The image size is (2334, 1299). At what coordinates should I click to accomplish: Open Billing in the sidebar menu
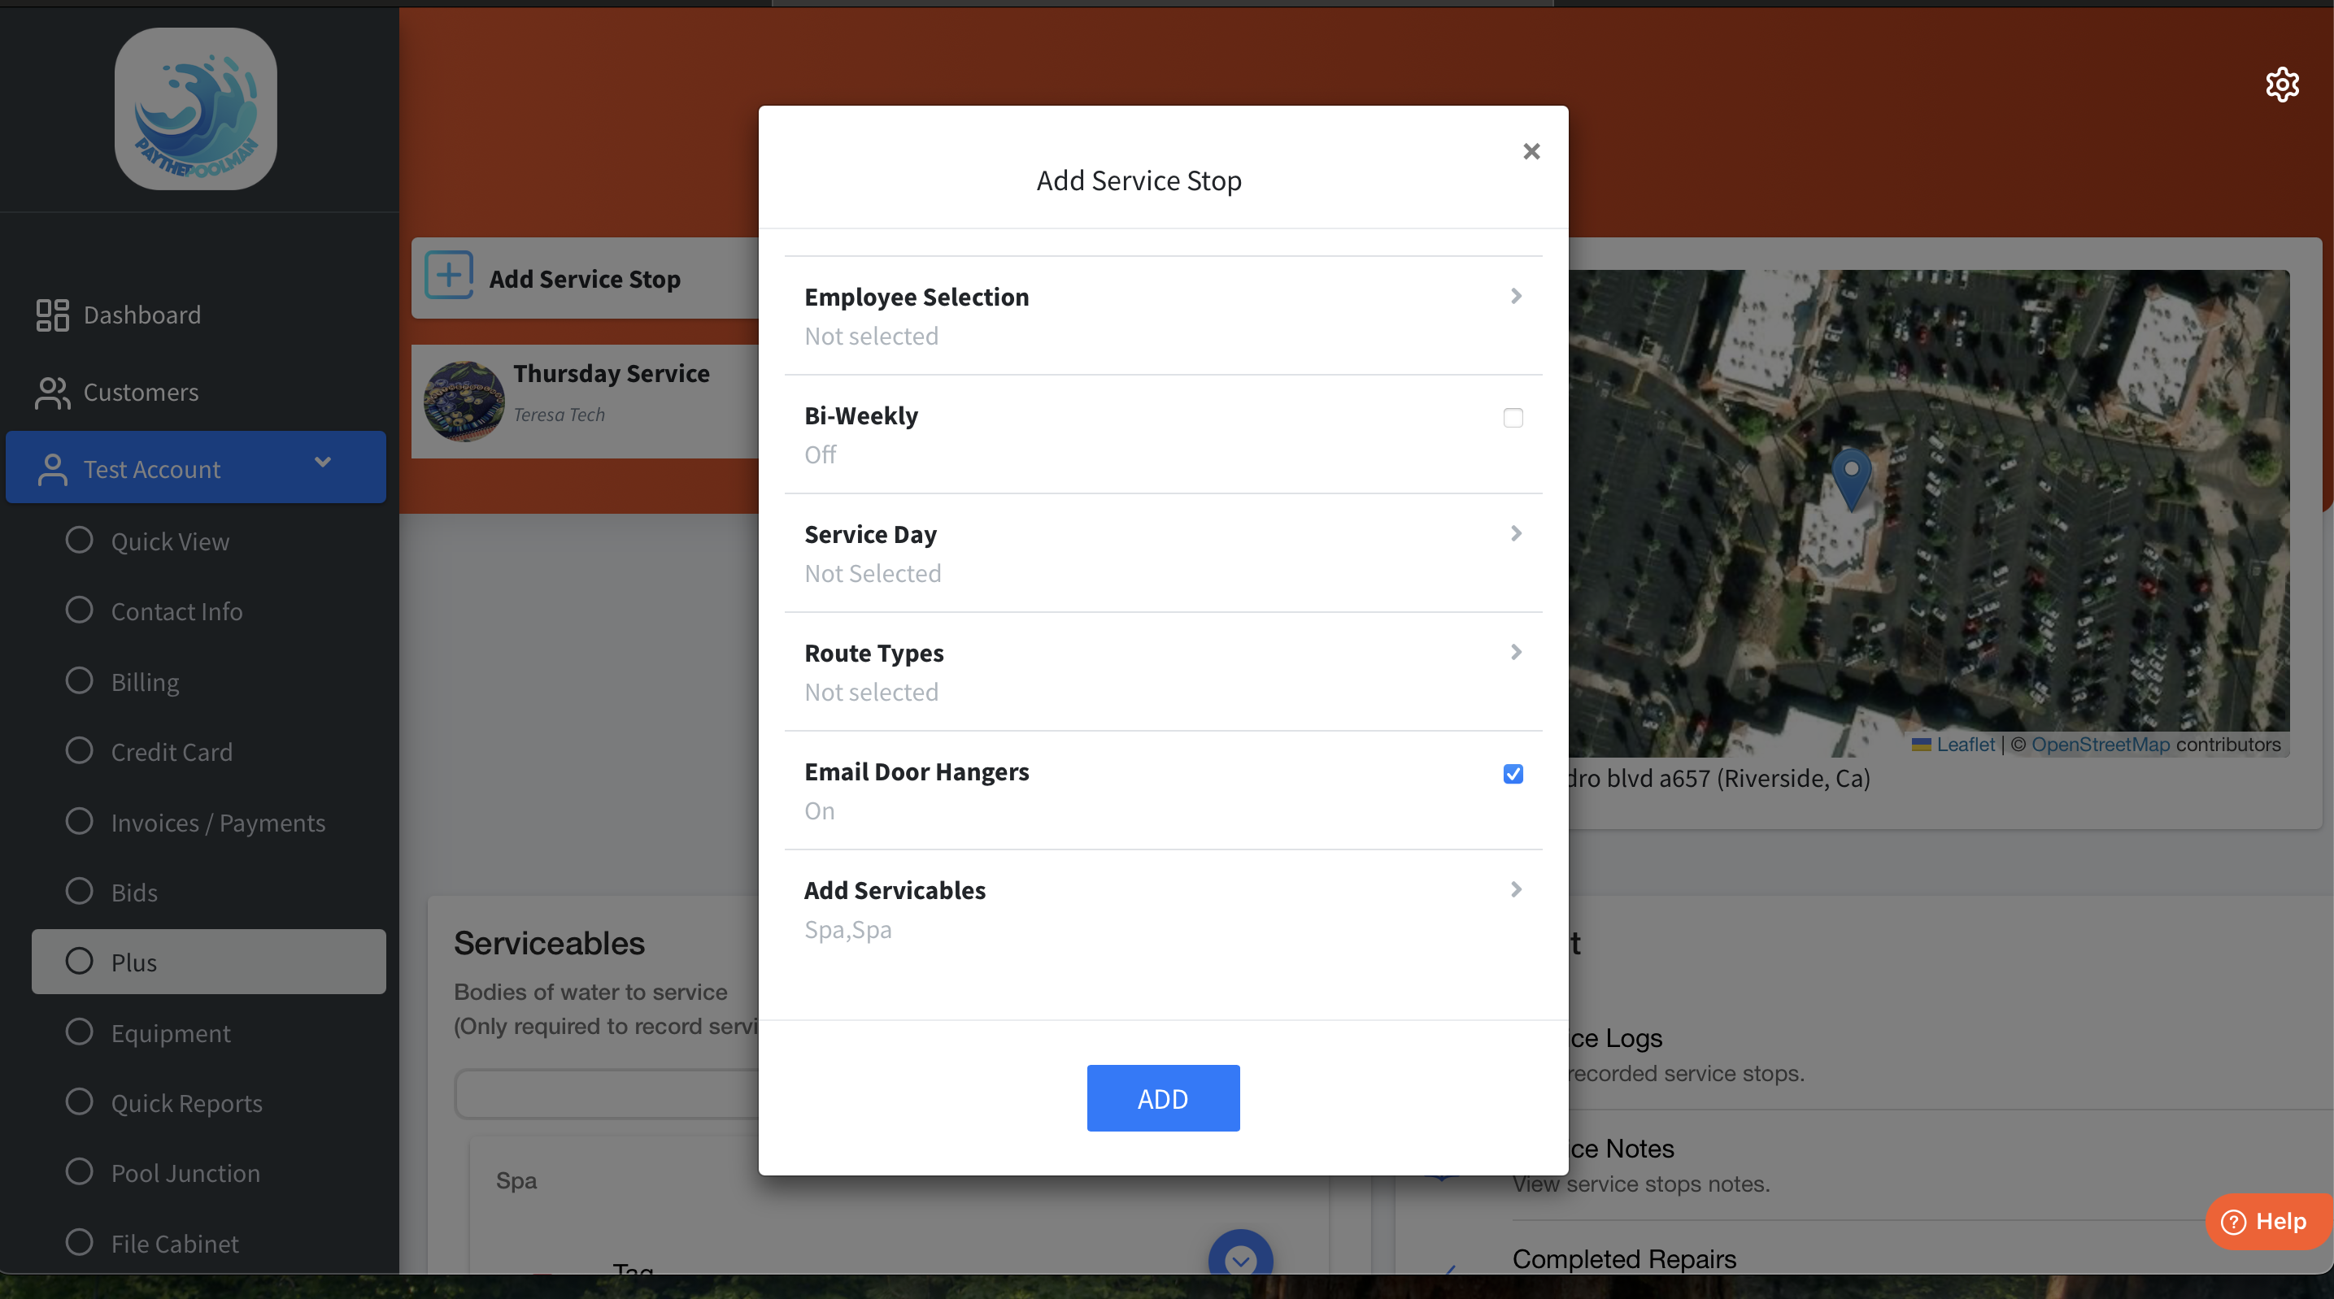click(145, 681)
